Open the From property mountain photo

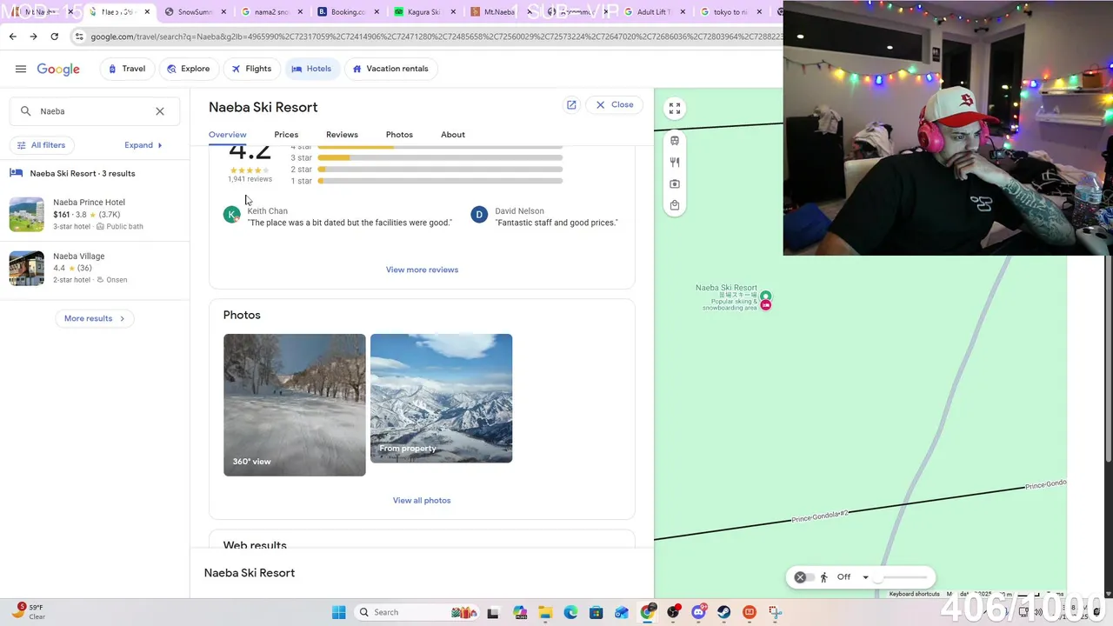(x=442, y=398)
